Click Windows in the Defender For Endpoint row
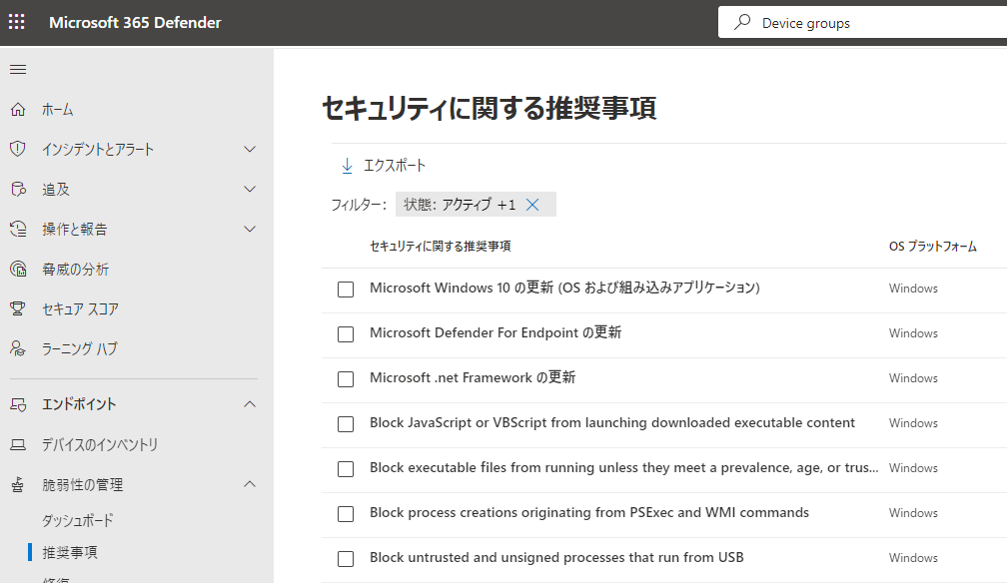The width and height of the screenshot is (1007, 583). (x=913, y=333)
